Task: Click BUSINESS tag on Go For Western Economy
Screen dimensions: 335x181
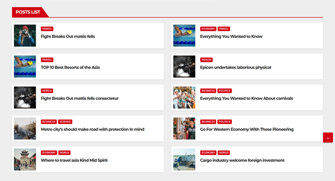Action: [208, 122]
